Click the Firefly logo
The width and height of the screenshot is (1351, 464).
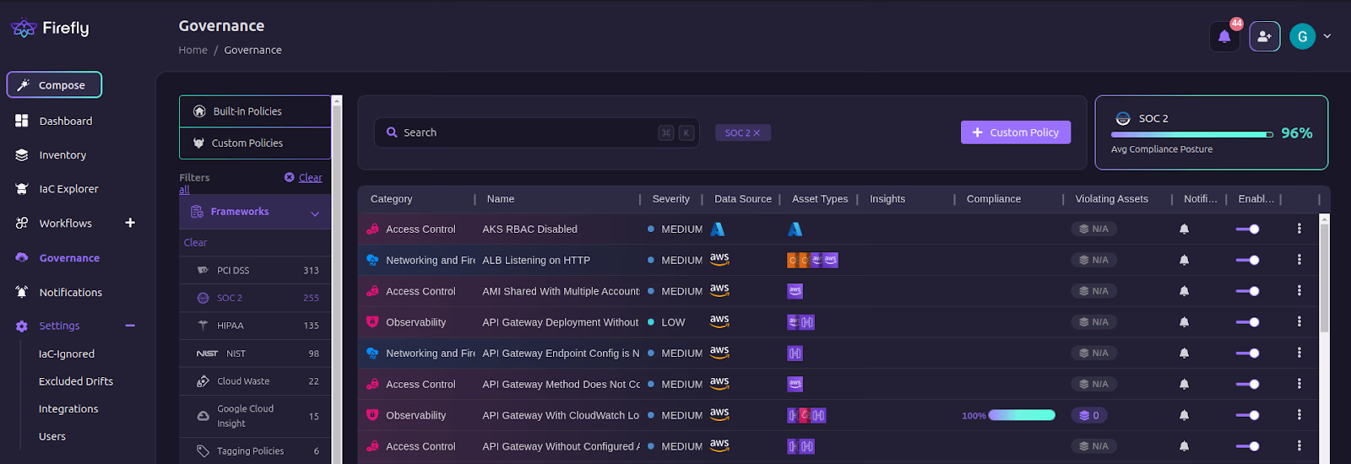click(49, 28)
